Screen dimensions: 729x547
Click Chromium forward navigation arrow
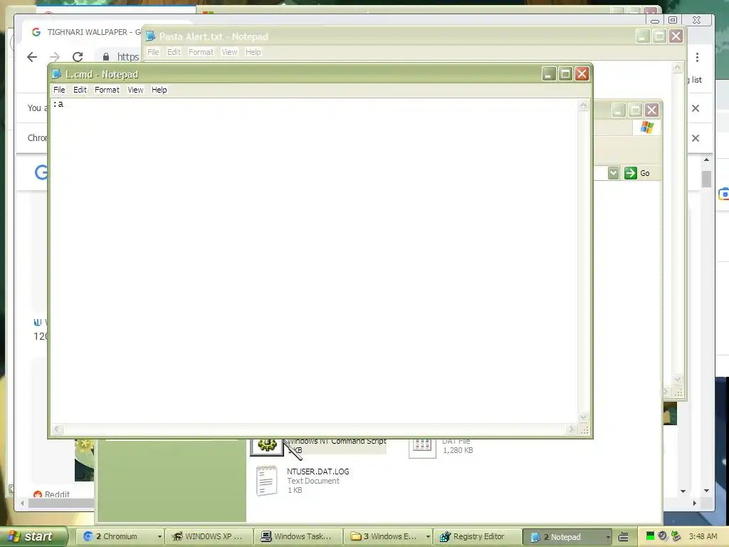point(54,57)
